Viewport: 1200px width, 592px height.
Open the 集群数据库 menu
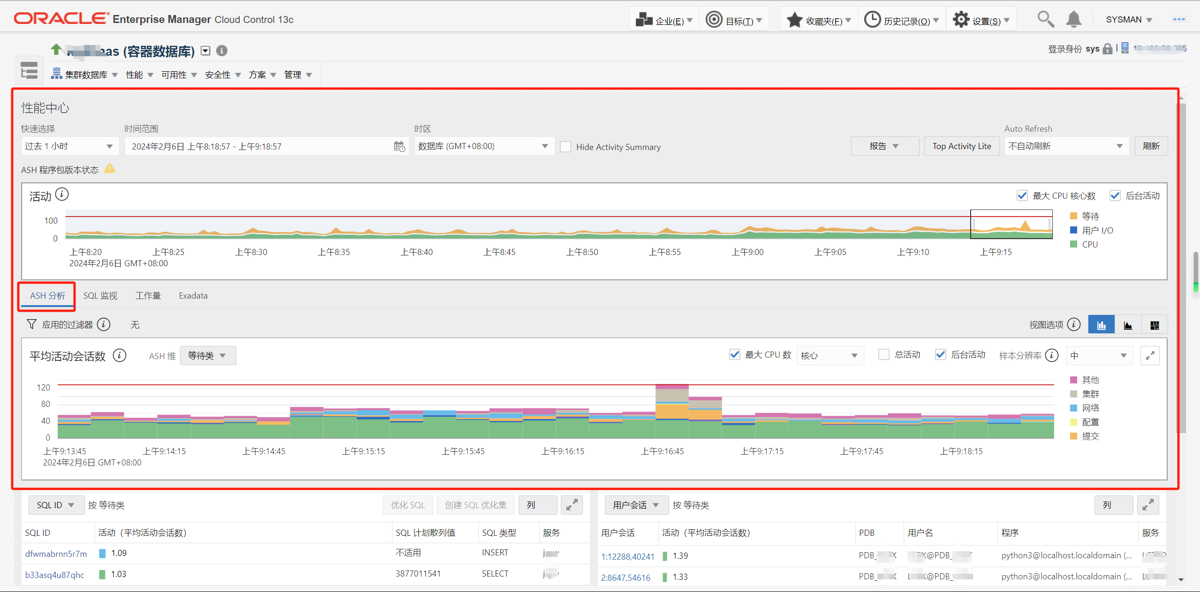point(85,75)
